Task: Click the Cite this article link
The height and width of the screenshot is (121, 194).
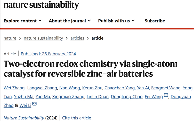Action: click(x=77, y=118)
